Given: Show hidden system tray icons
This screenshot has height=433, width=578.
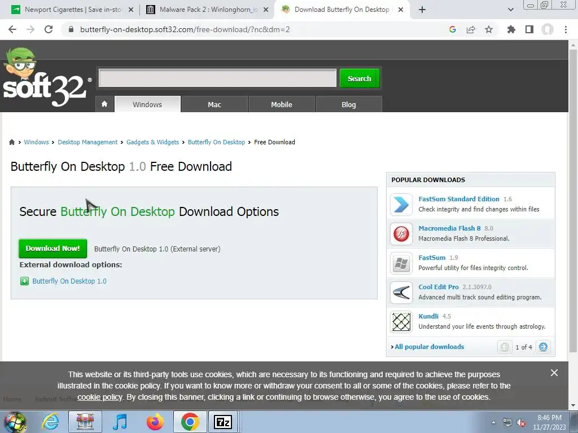Looking at the screenshot, I should click(493, 422).
